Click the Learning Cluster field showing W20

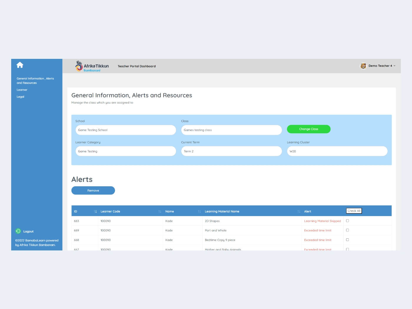337,151
